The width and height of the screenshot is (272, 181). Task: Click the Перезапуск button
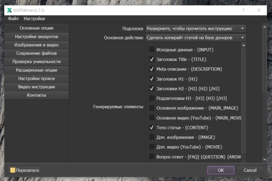pos(24,170)
